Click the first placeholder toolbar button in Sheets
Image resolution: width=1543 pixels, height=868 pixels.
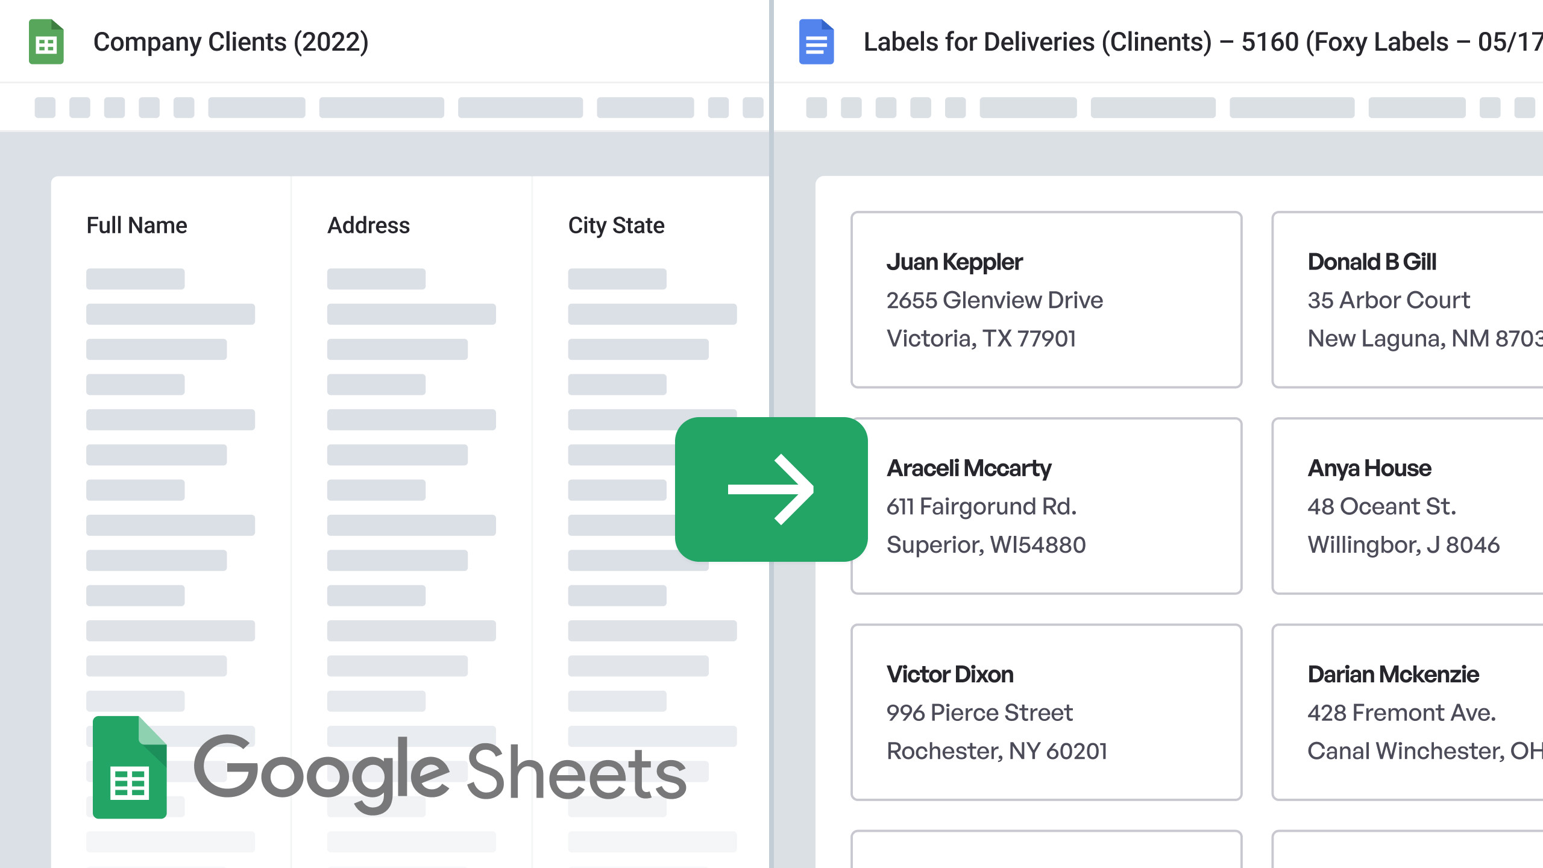click(x=45, y=107)
